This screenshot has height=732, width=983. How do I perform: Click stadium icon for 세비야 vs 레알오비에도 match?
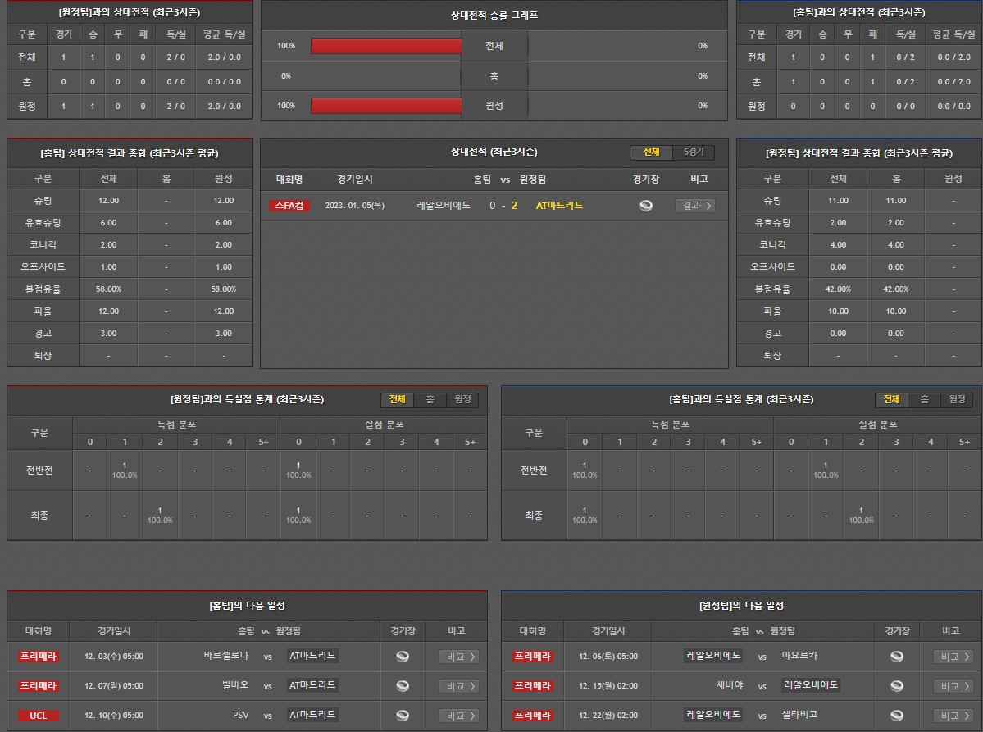tap(897, 686)
